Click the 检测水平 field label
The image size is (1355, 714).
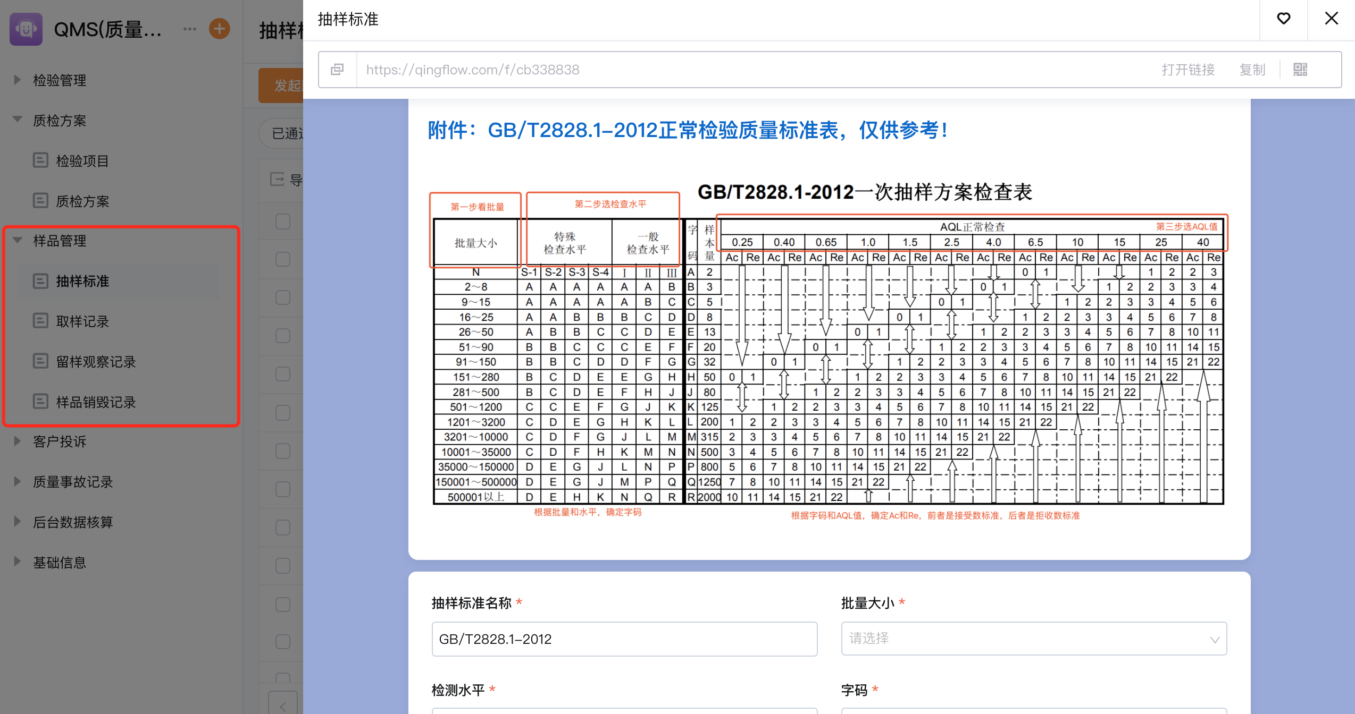(x=458, y=690)
